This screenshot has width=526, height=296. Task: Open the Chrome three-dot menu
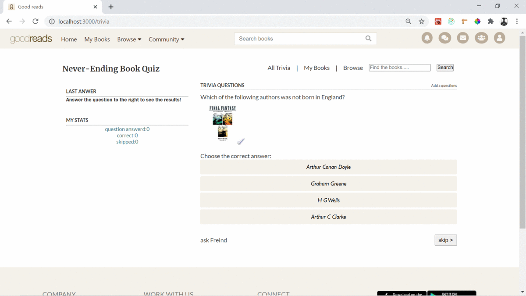517,21
